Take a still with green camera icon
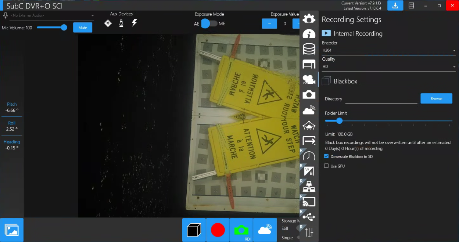 coord(241,230)
